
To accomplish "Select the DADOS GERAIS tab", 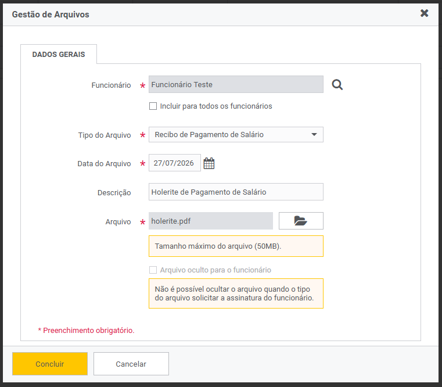I will coord(59,54).
